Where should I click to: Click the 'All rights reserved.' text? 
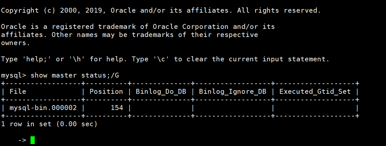click(279, 10)
